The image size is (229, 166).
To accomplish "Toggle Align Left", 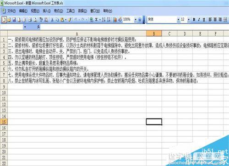I will (210, 20).
